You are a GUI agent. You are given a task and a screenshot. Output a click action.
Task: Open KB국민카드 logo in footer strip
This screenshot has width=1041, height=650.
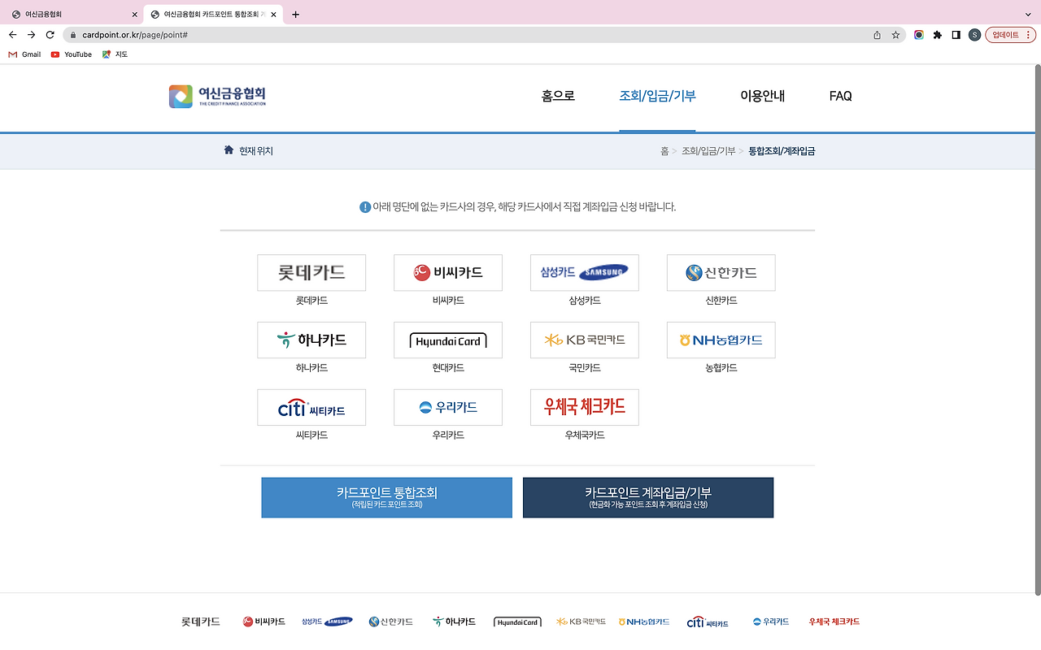click(581, 622)
